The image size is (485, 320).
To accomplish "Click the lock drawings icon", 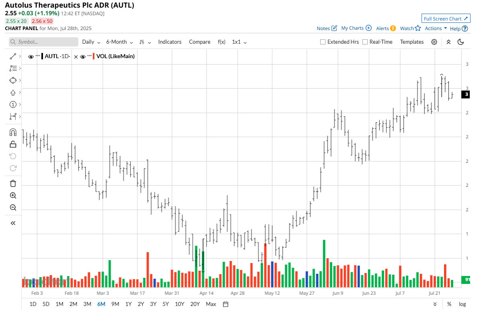I will [13, 144].
